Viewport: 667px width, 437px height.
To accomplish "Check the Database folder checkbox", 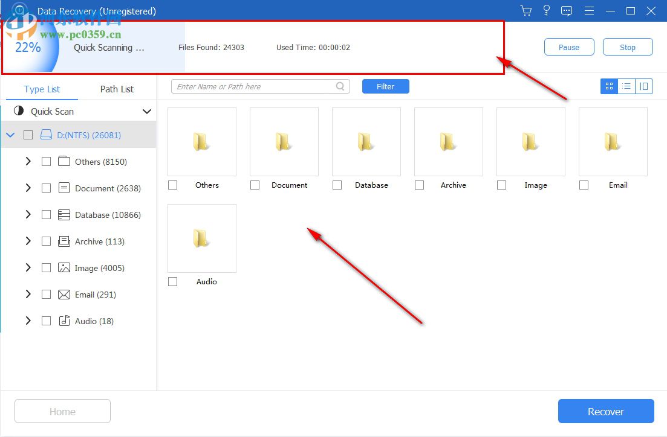I will [337, 185].
